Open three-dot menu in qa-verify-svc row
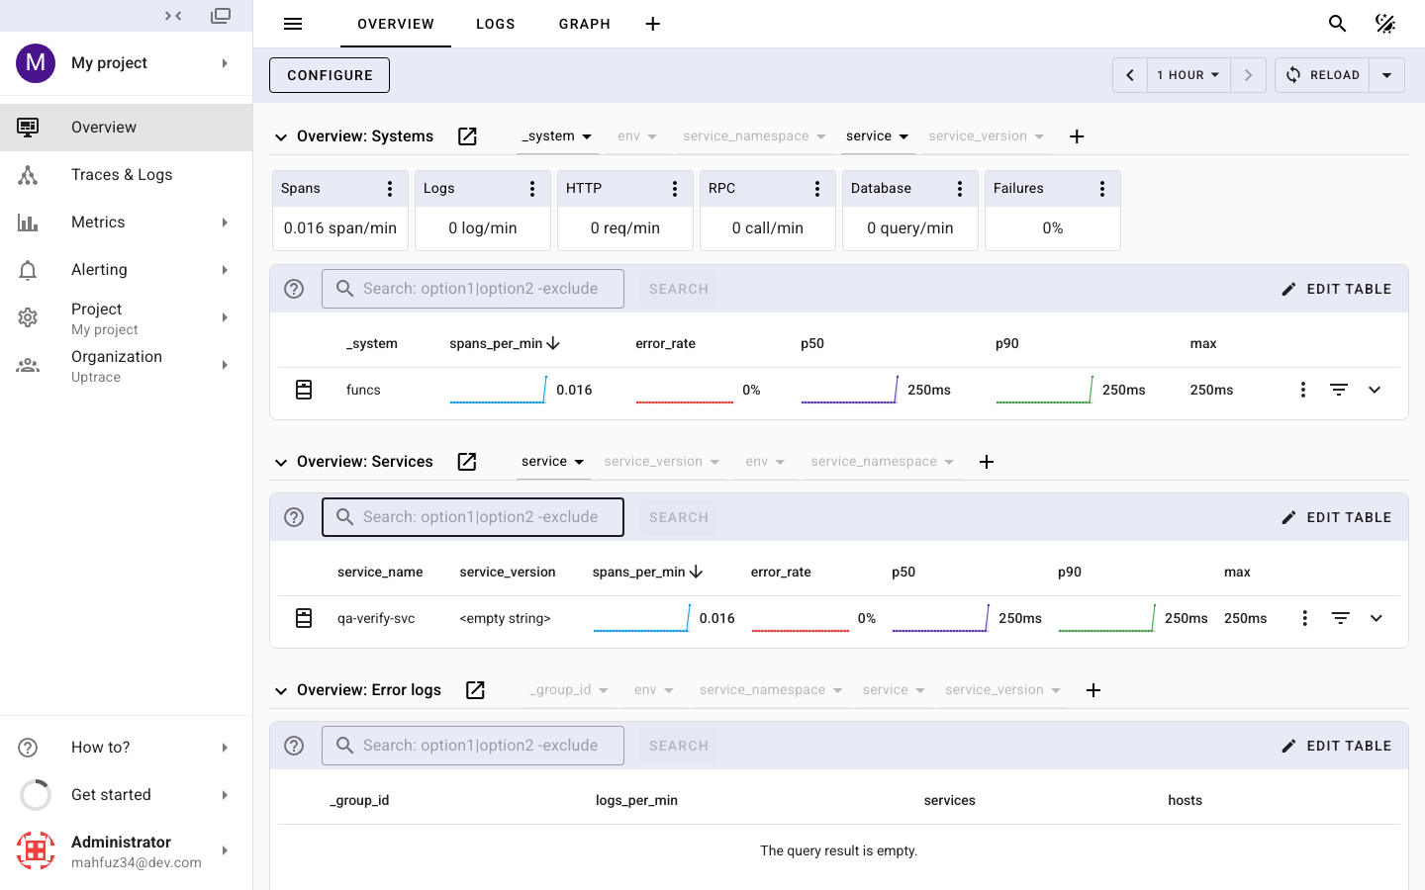This screenshot has height=890, width=1425. (x=1305, y=618)
